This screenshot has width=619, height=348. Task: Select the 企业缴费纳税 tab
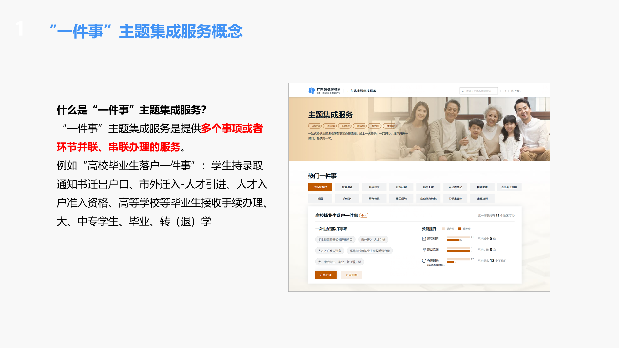click(x=428, y=198)
